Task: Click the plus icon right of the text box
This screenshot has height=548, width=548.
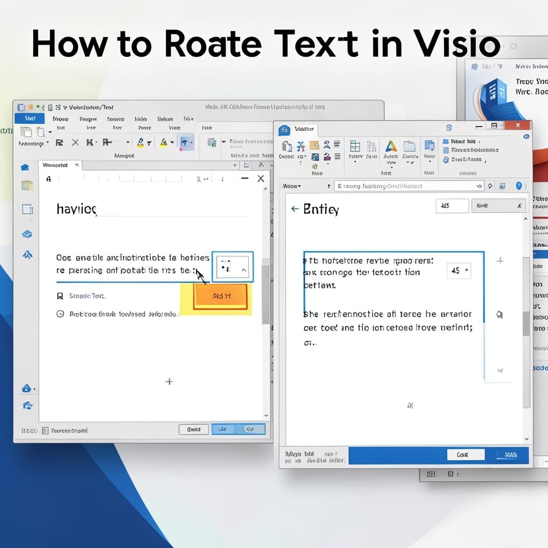Action: [x=500, y=261]
